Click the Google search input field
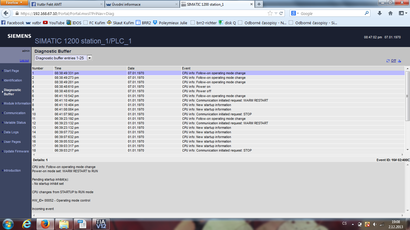410x230 pixels. [x=332, y=13]
